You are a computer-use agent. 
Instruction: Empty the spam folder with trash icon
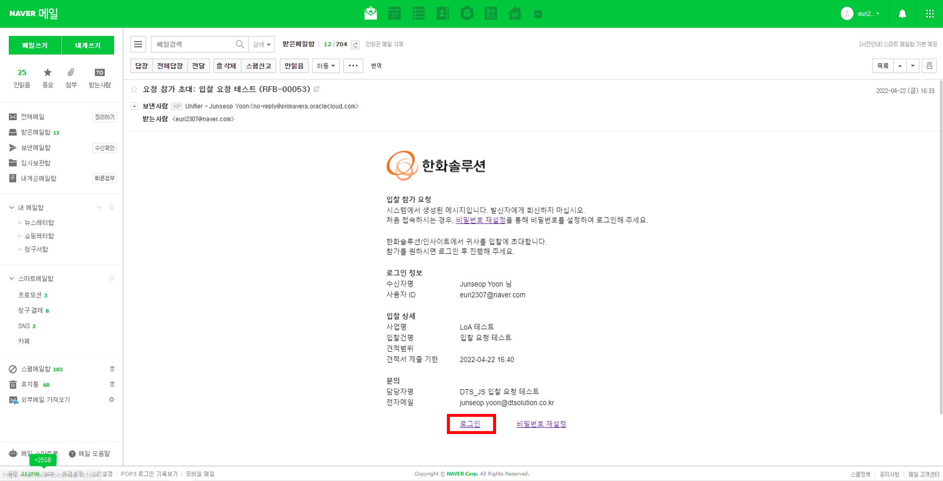[x=112, y=369]
